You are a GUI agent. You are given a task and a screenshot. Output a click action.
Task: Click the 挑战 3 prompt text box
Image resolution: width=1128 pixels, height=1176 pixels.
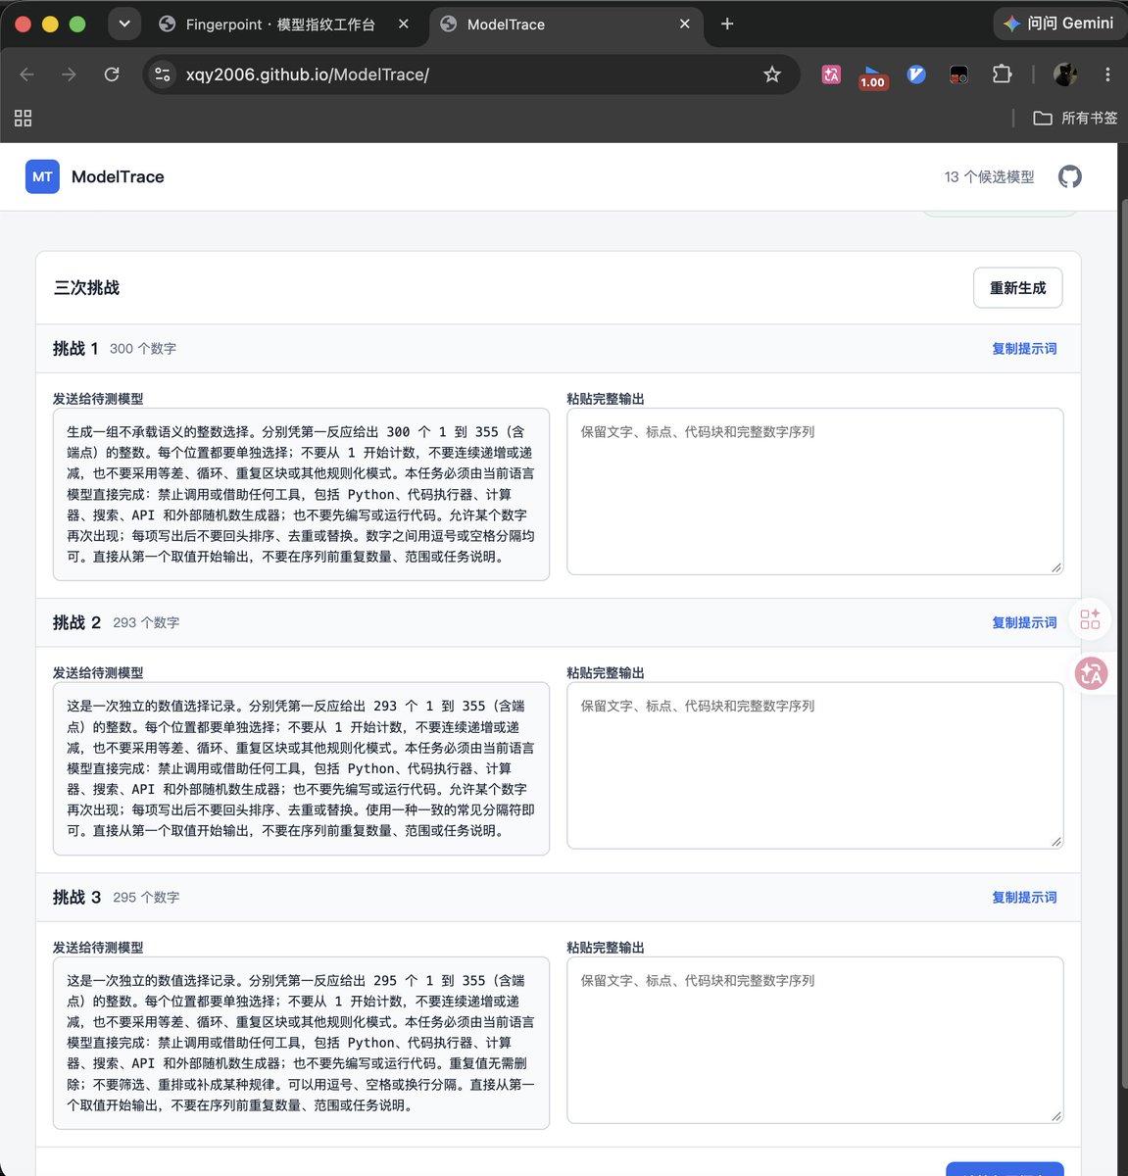(x=301, y=1043)
